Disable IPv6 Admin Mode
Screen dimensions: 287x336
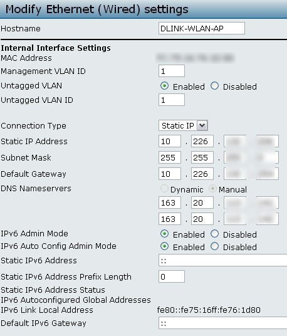(x=214, y=234)
